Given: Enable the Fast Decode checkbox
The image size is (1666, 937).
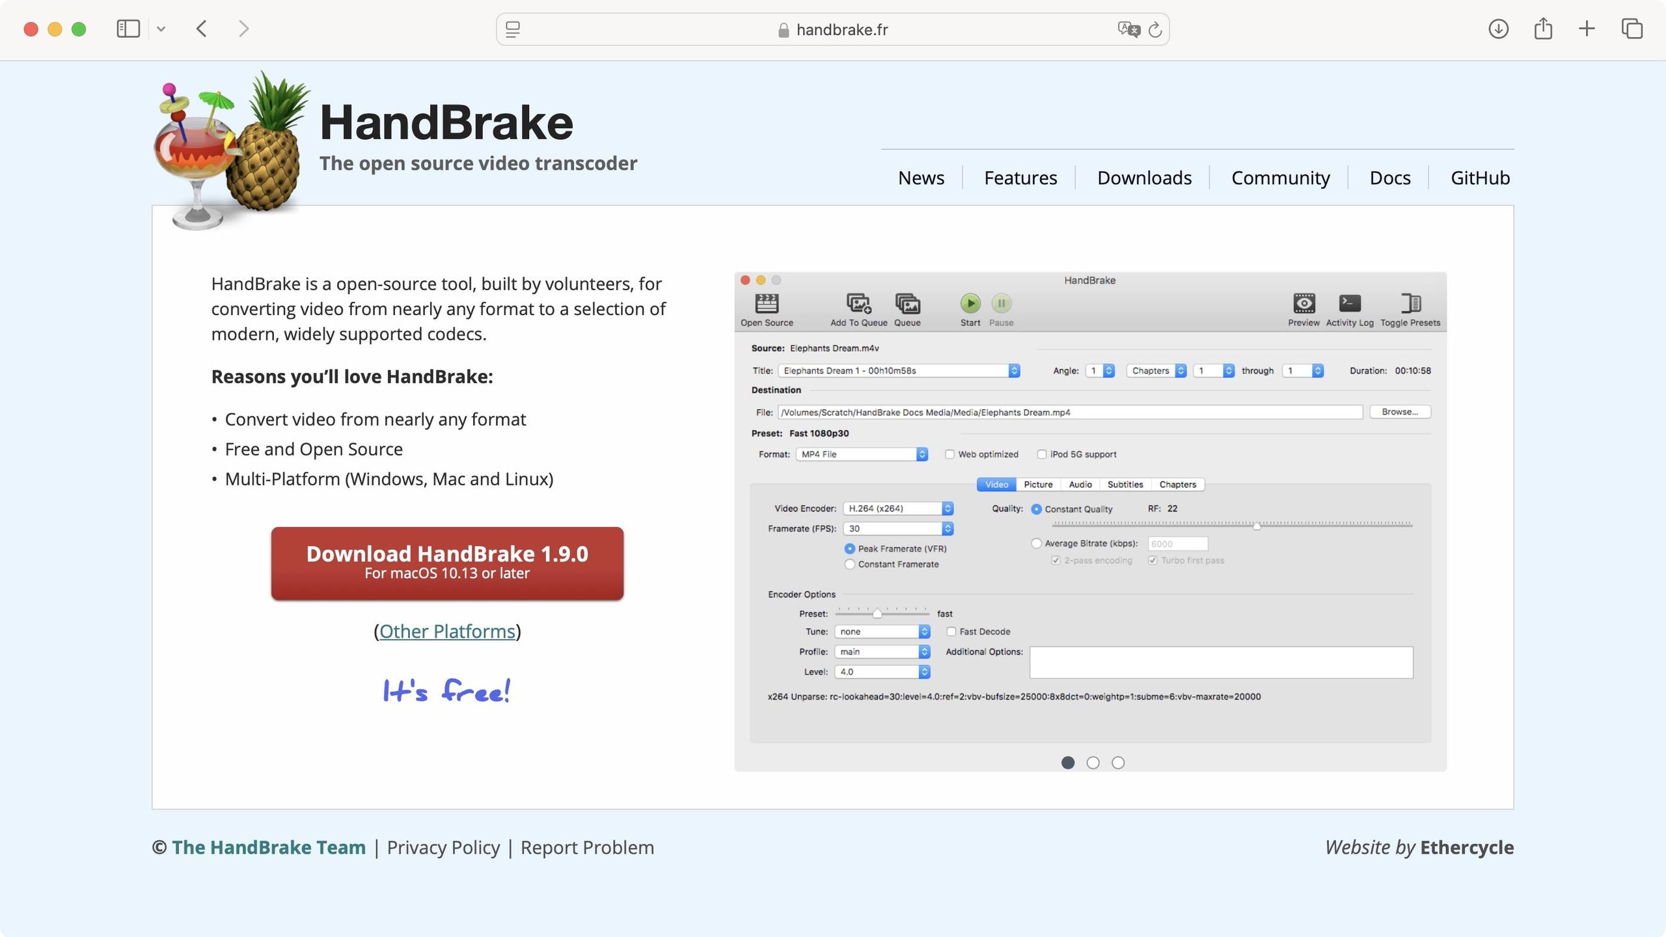Looking at the screenshot, I should 951,632.
